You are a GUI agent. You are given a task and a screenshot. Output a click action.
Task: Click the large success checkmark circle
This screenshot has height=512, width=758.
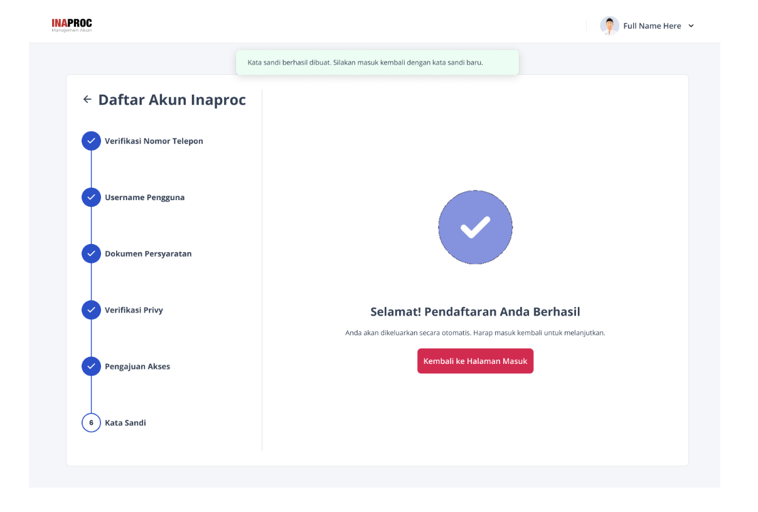475,227
